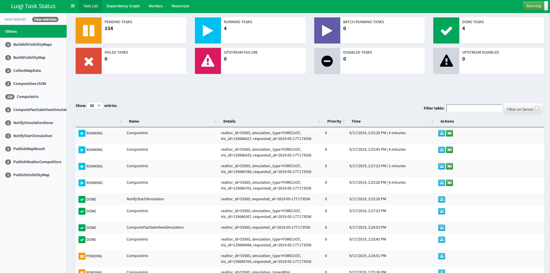Filter by PublishMapResult task family
The height and width of the screenshot is (273, 550).
33,149
